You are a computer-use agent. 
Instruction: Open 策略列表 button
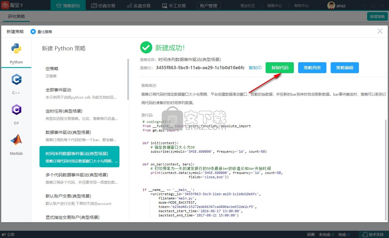[312, 68]
